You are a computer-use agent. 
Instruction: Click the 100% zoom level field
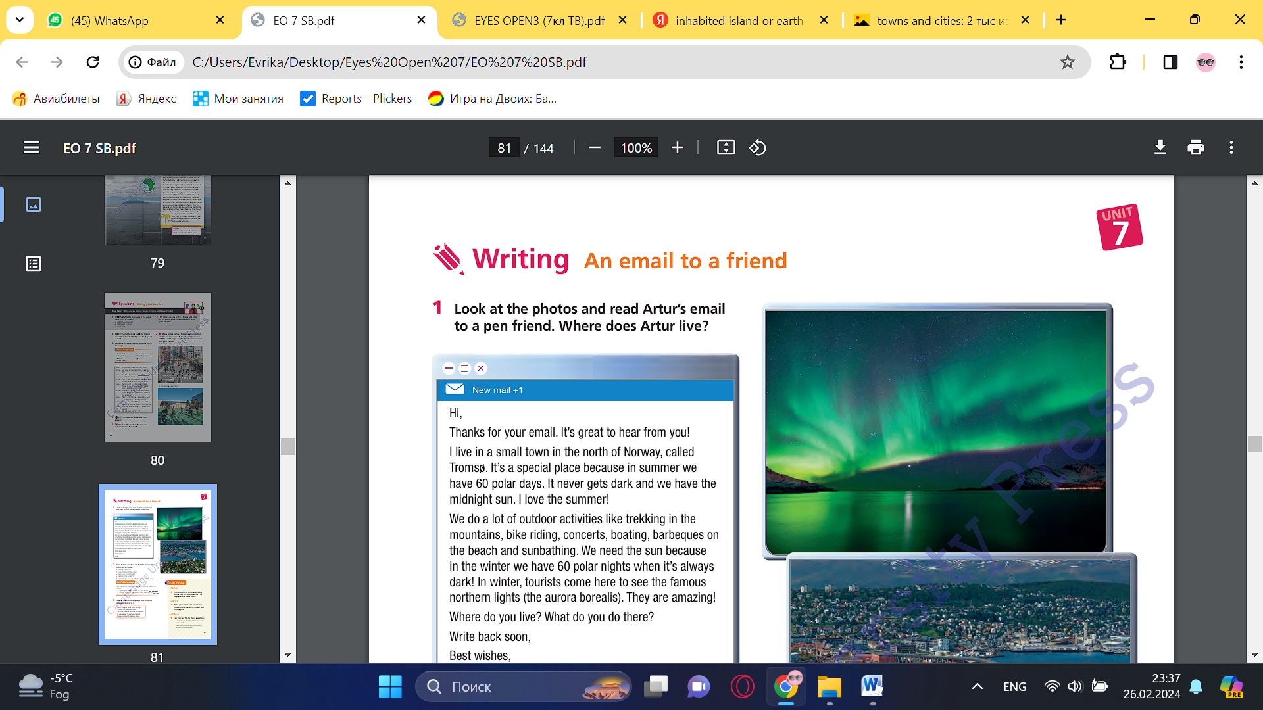(636, 148)
